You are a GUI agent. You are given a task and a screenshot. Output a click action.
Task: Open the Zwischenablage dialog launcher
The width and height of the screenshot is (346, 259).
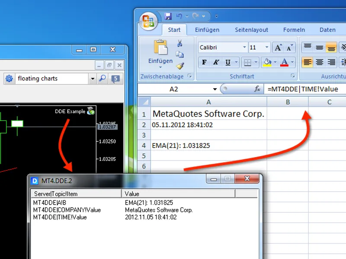(x=189, y=76)
